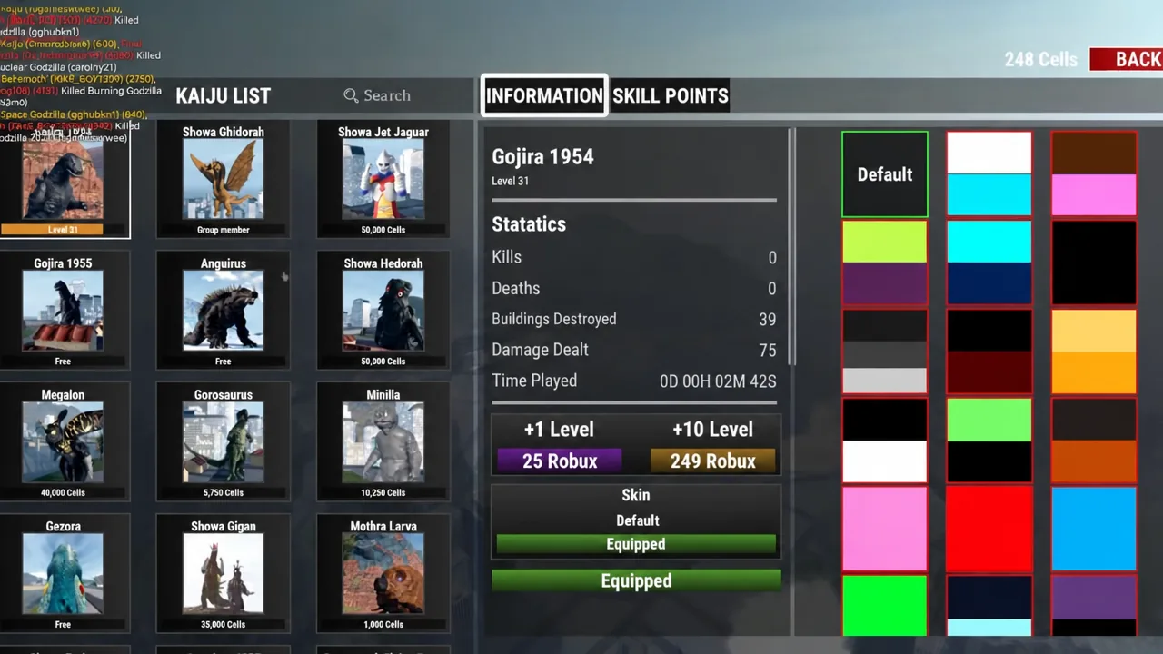Click the Kills stat row
1163x654 pixels.
[x=634, y=257]
